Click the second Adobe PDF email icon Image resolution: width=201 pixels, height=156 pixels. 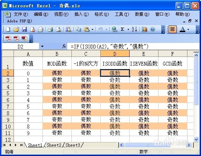coord(16,38)
